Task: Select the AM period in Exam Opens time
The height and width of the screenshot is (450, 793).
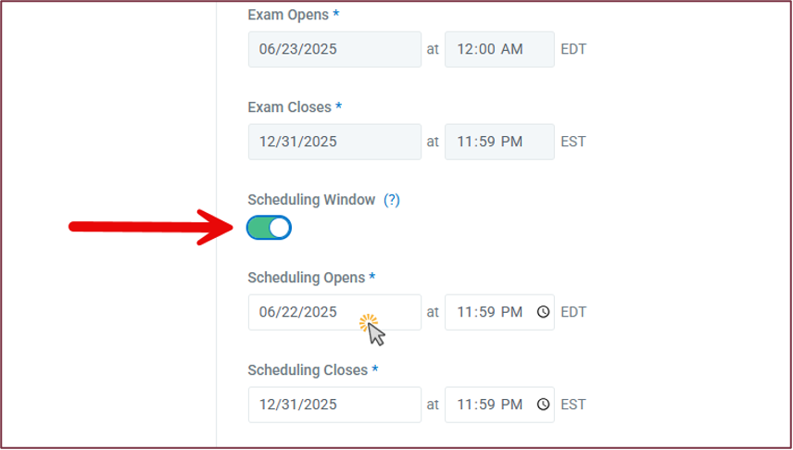Action: [512, 49]
